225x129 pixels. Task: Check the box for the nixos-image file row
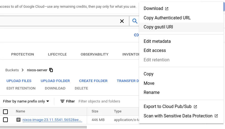tap(6, 120)
